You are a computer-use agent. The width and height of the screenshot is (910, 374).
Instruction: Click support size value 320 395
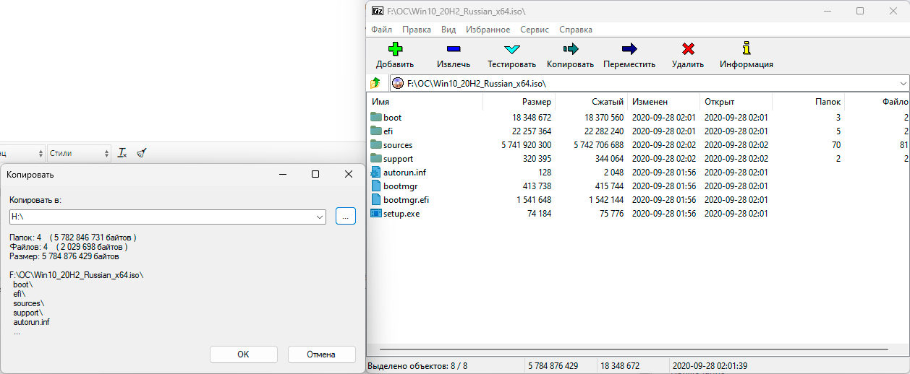537,158
